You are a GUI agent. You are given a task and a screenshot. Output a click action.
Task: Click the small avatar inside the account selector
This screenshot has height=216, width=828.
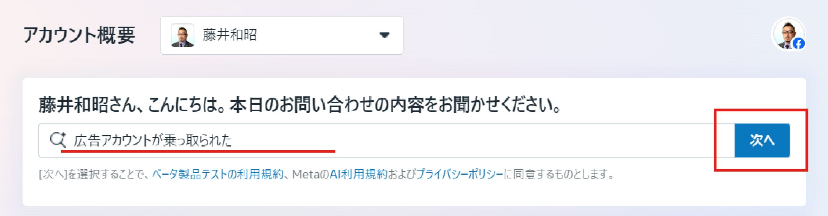[182, 35]
